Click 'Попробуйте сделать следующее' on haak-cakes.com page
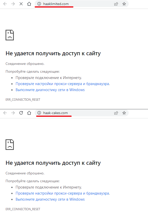148x214 pixels. pyautogui.click(x=32, y=181)
